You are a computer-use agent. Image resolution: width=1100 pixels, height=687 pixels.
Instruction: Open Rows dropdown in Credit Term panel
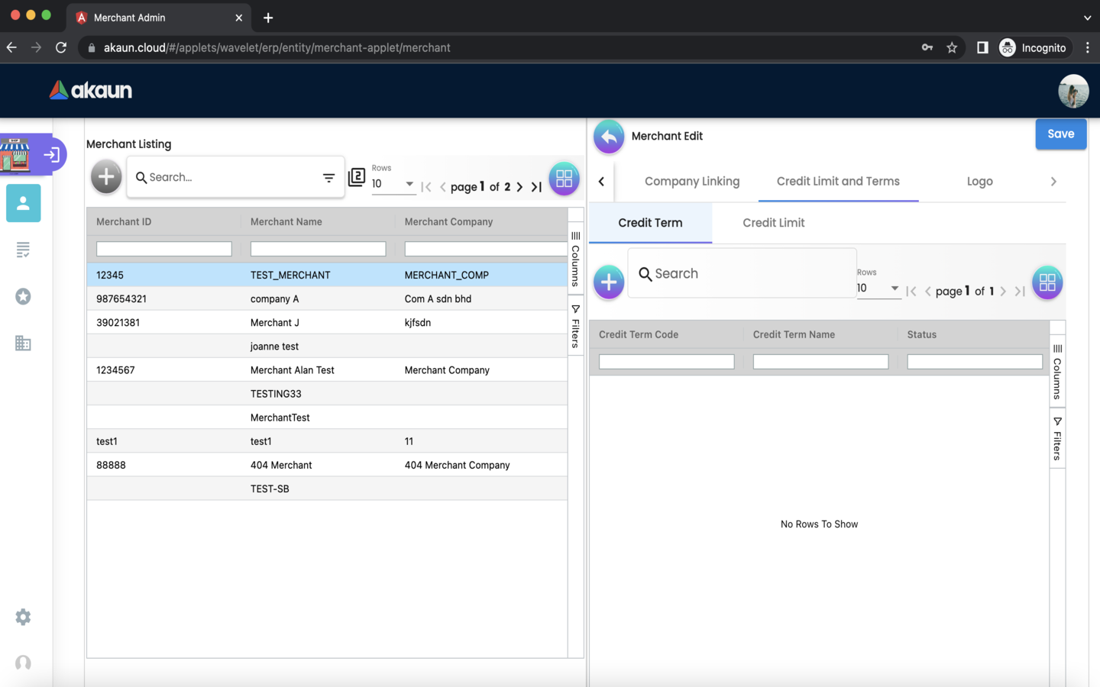pyautogui.click(x=878, y=289)
